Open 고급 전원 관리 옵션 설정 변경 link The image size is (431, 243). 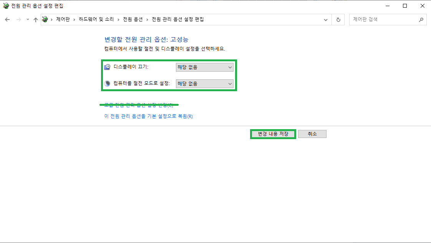pos(139,105)
